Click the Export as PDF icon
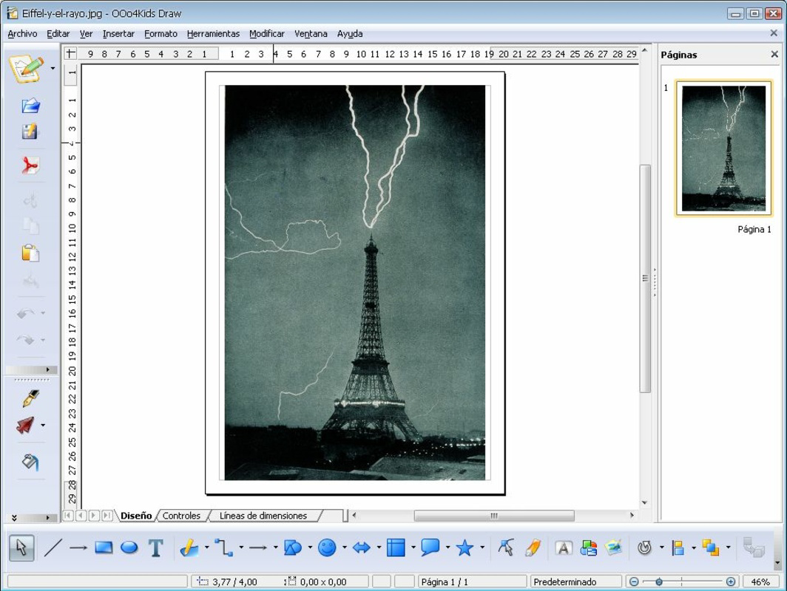 click(x=30, y=165)
